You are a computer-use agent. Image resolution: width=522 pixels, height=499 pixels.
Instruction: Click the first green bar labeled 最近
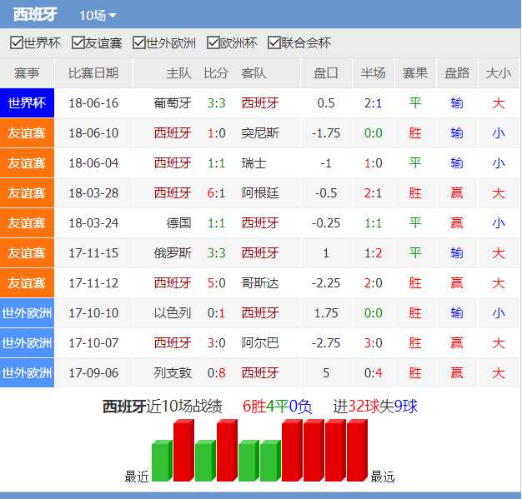161,462
